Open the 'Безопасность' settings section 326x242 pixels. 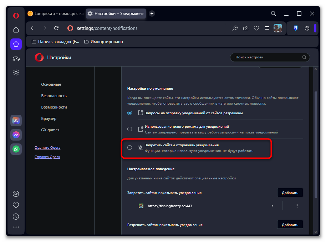point(54,96)
